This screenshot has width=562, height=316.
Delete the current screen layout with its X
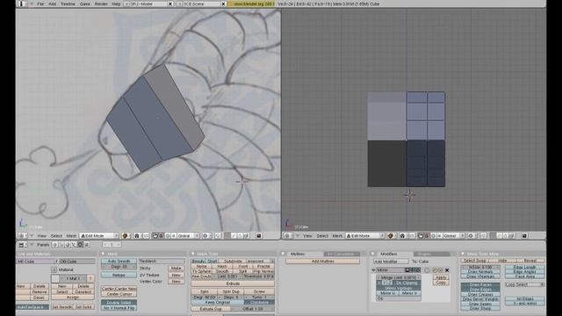point(170,4)
